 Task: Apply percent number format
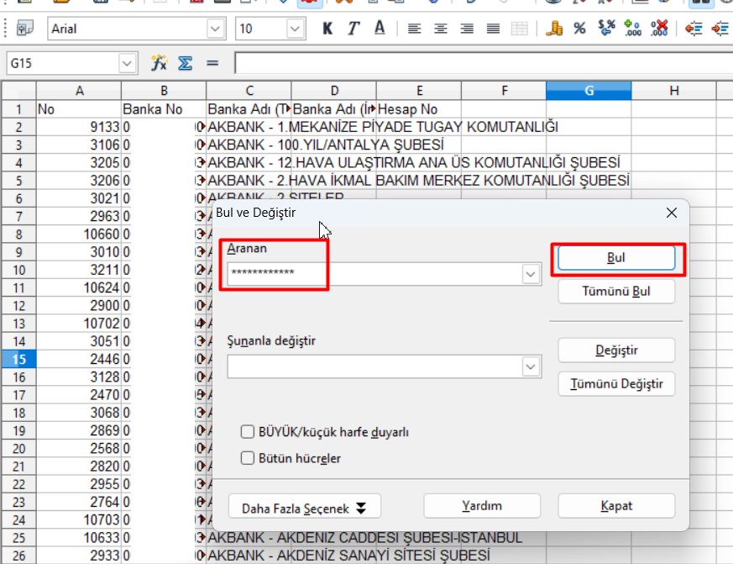(x=579, y=29)
